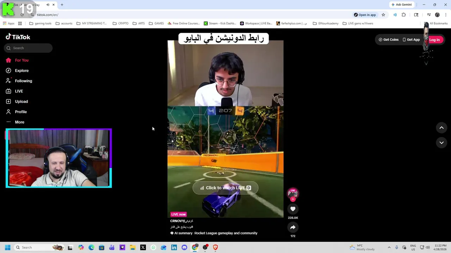The image size is (451, 253).
Task: Click the address bar URL tiktok.com/en/
Action: click(48, 15)
